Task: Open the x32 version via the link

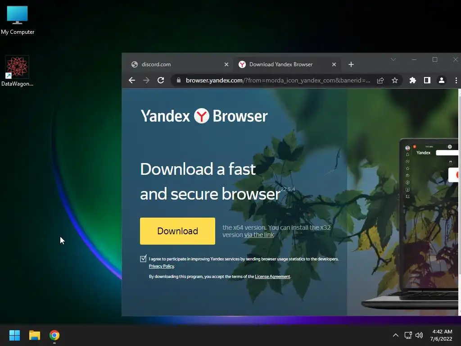Action: coord(259,235)
